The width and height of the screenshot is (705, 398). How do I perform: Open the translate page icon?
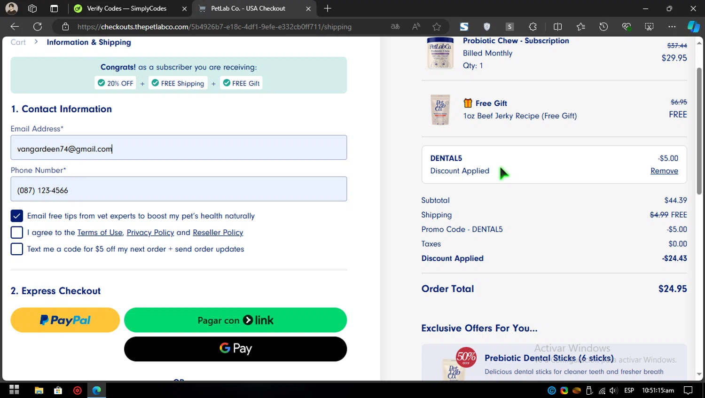(395, 27)
